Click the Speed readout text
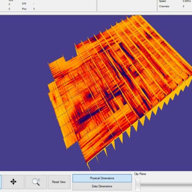This screenshot has width=192, height=192. pos(187,1)
